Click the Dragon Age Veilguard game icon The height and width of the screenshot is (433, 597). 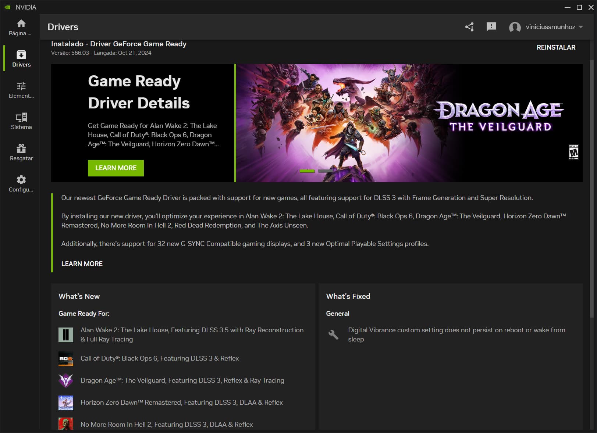[66, 381]
